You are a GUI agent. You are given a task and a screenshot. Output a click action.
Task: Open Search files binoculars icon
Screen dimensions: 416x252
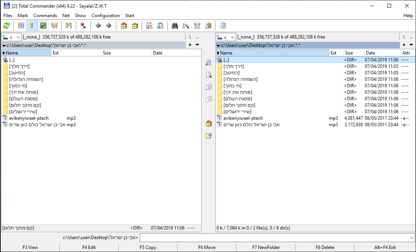click(x=175, y=26)
